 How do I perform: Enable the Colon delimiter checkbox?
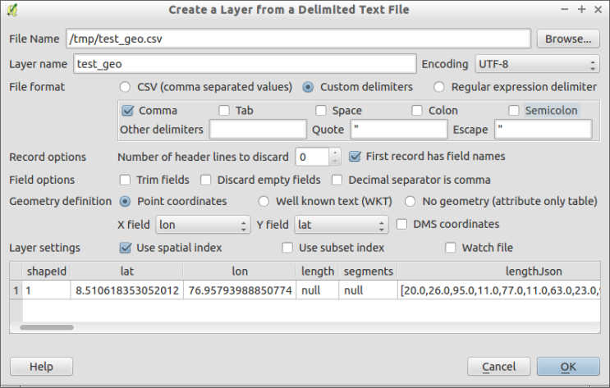click(x=417, y=111)
